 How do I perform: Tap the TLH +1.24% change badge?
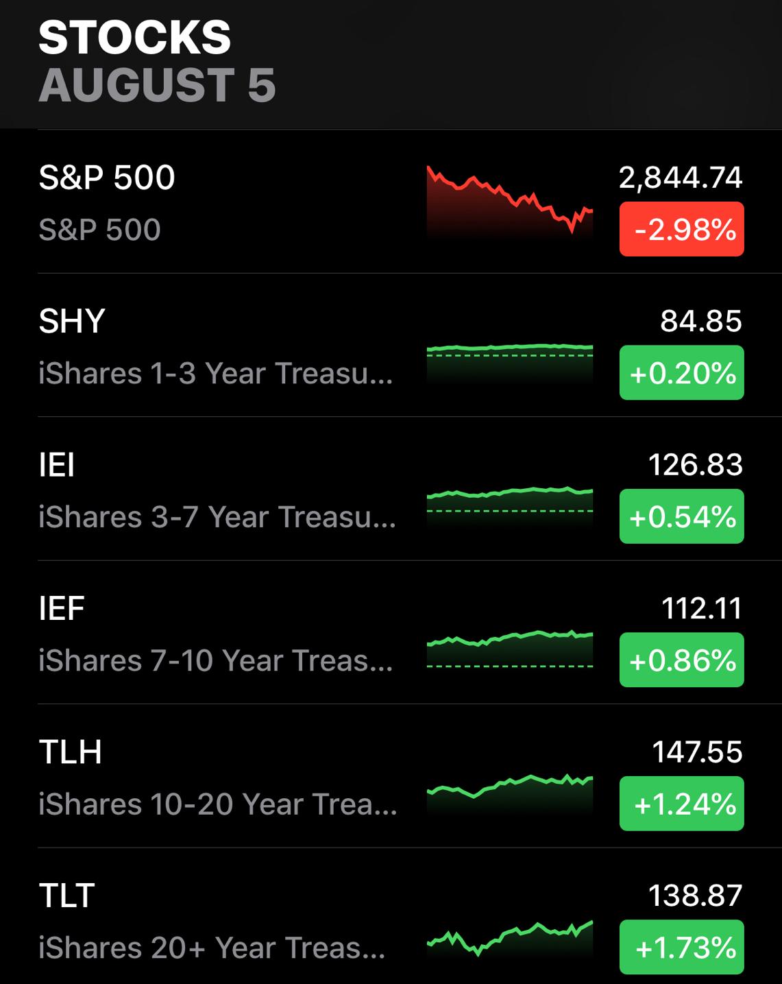(x=681, y=804)
